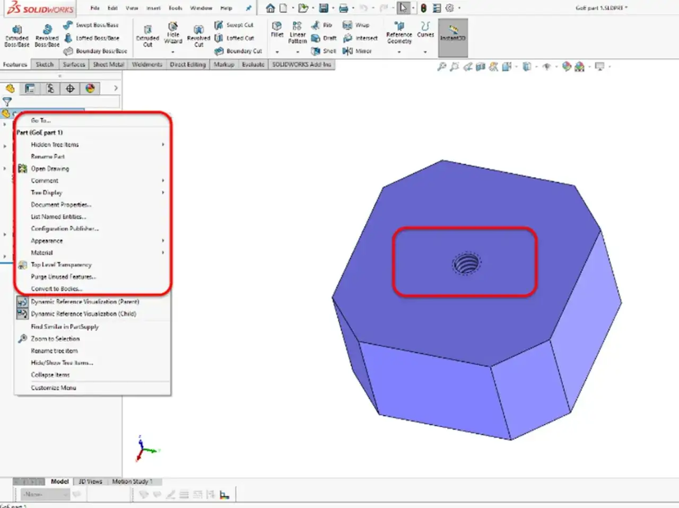Select the Draft tool
Viewport: 679px width, 508px height.
point(324,38)
